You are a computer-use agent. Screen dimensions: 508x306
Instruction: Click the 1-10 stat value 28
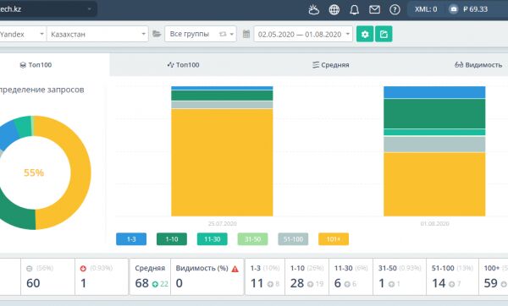click(297, 283)
